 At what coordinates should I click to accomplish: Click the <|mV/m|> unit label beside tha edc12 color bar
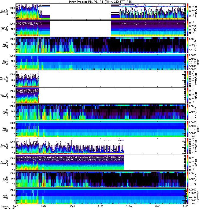tap(195, 45)
